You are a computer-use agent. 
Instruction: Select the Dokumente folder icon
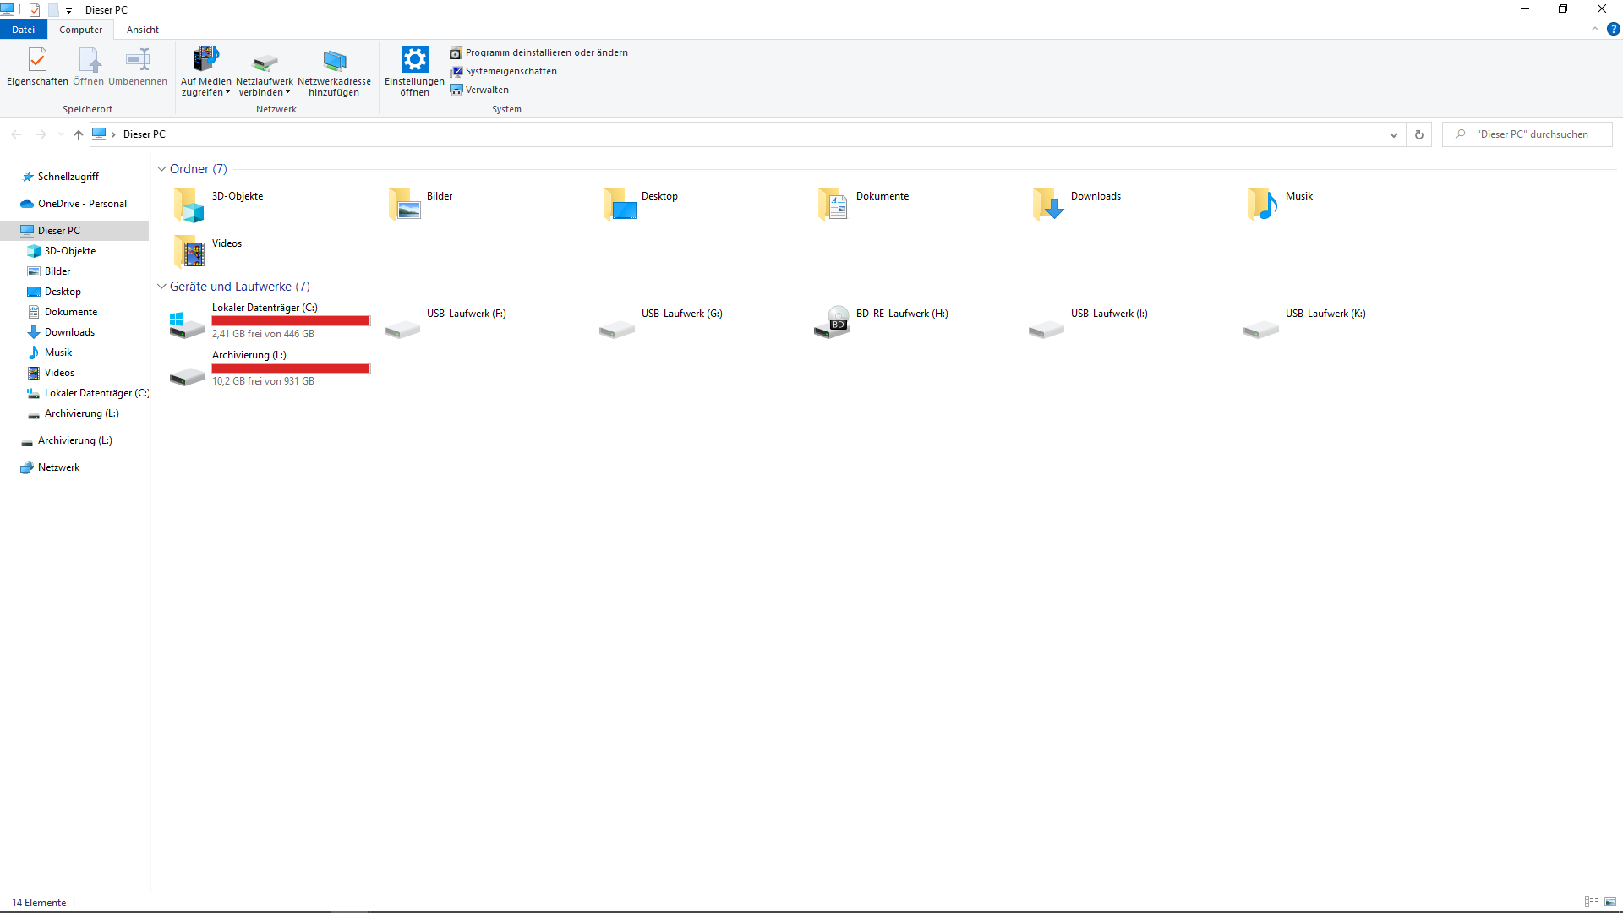click(x=833, y=205)
